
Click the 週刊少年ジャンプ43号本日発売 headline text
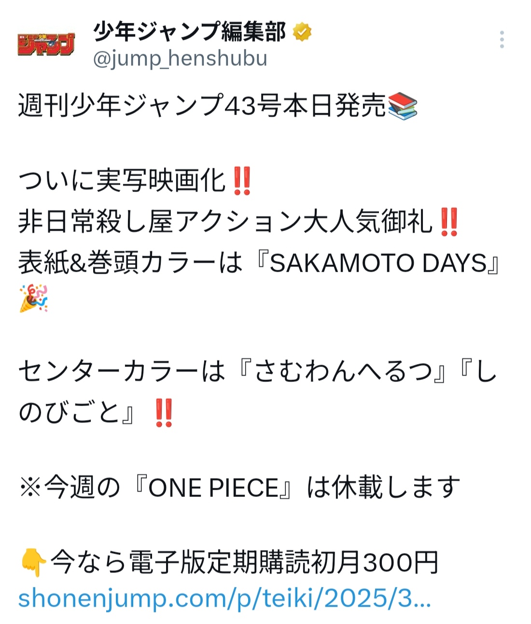point(203,106)
